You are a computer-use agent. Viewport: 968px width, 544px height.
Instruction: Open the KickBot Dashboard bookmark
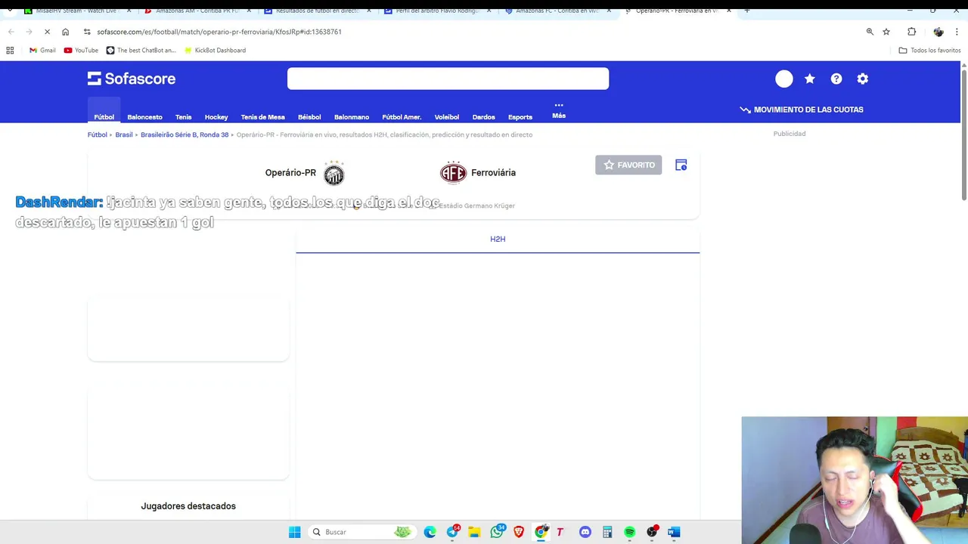pyautogui.click(x=215, y=50)
